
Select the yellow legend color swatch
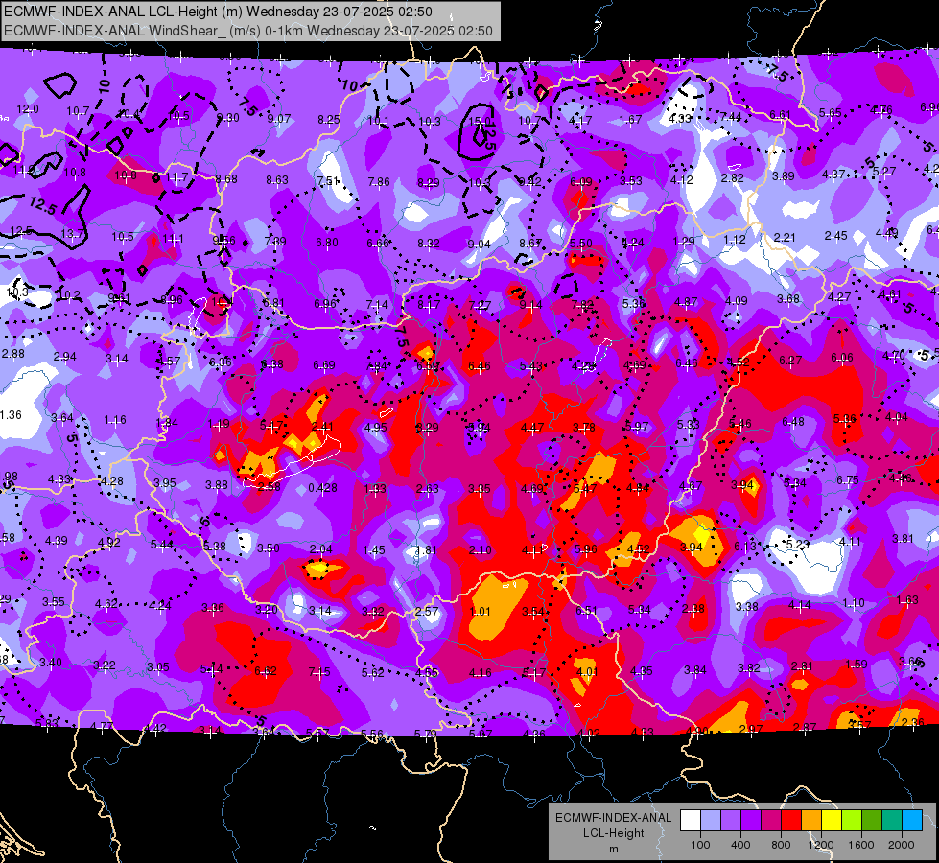pyautogui.click(x=832, y=821)
